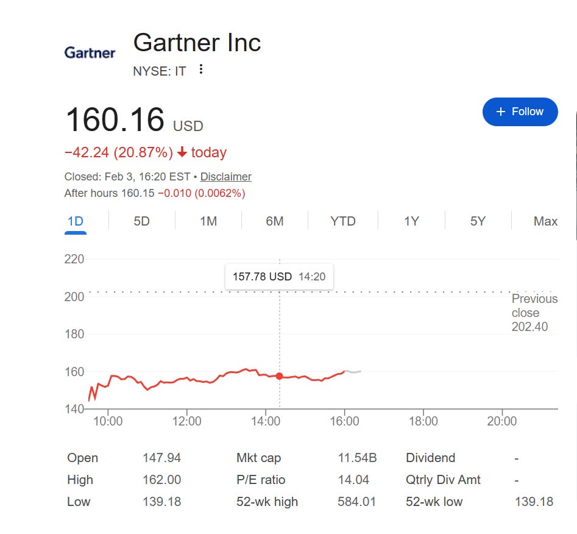577x534 pixels.
Task: Click the Gartner logo
Action: pos(90,52)
